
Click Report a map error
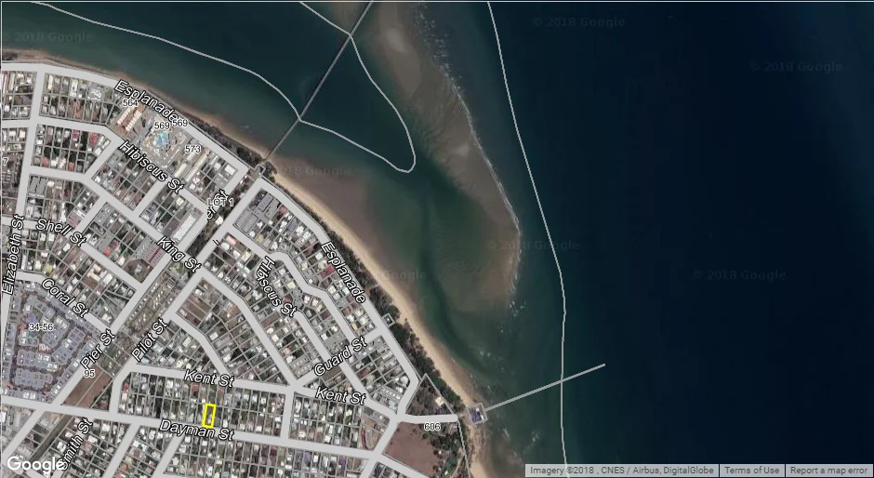(829, 471)
